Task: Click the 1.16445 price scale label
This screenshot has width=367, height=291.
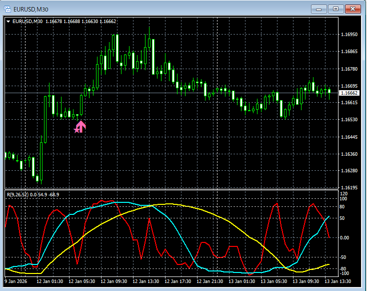Action: [349, 137]
